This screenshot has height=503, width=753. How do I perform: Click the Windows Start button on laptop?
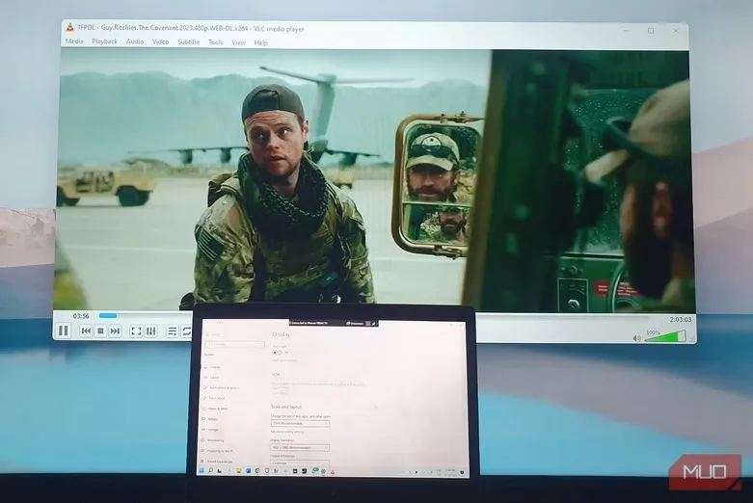click(x=200, y=470)
